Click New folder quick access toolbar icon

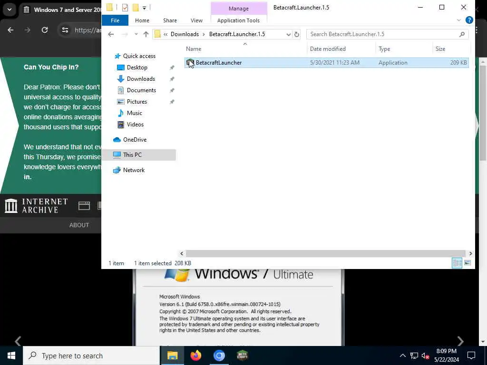click(x=136, y=8)
